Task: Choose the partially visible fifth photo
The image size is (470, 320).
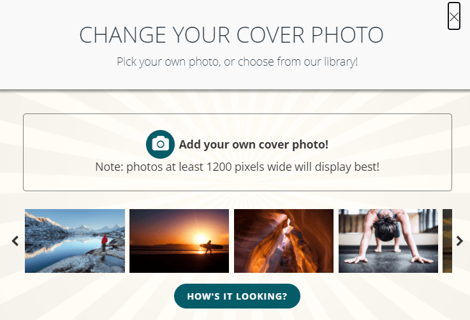Action: click(447, 241)
